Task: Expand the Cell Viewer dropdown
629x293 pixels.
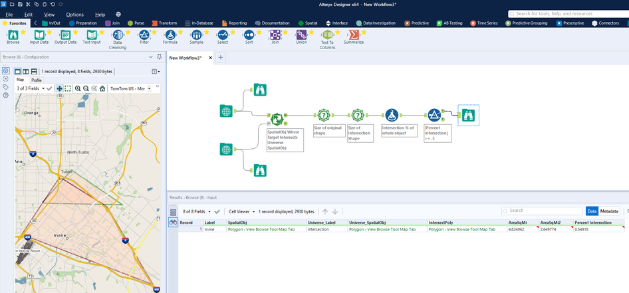Action: (243, 211)
